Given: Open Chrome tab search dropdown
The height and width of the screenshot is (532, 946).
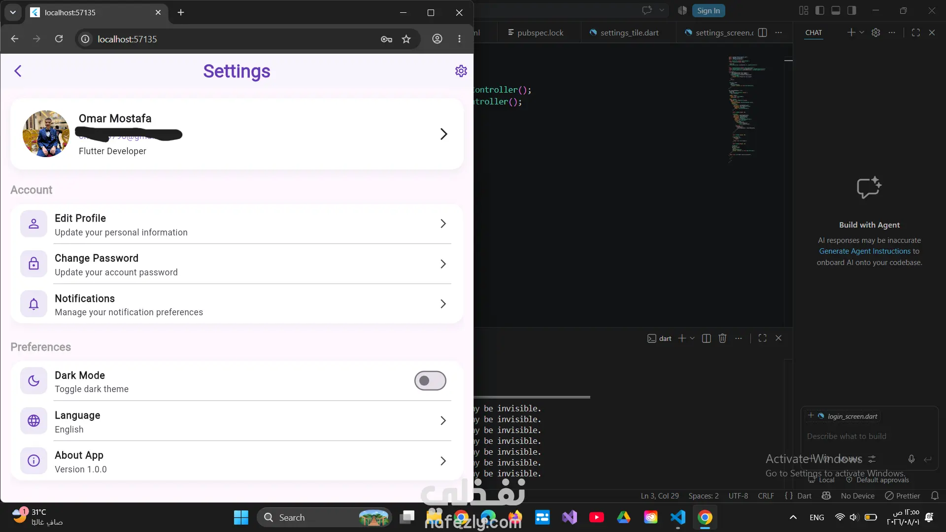Looking at the screenshot, I should pyautogui.click(x=13, y=12).
